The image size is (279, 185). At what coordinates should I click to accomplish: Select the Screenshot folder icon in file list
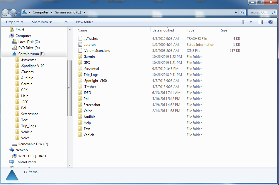[80, 105]
